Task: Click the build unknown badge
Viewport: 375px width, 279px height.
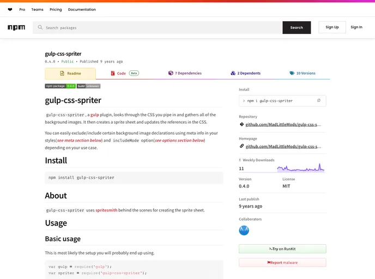Action: 88,86
